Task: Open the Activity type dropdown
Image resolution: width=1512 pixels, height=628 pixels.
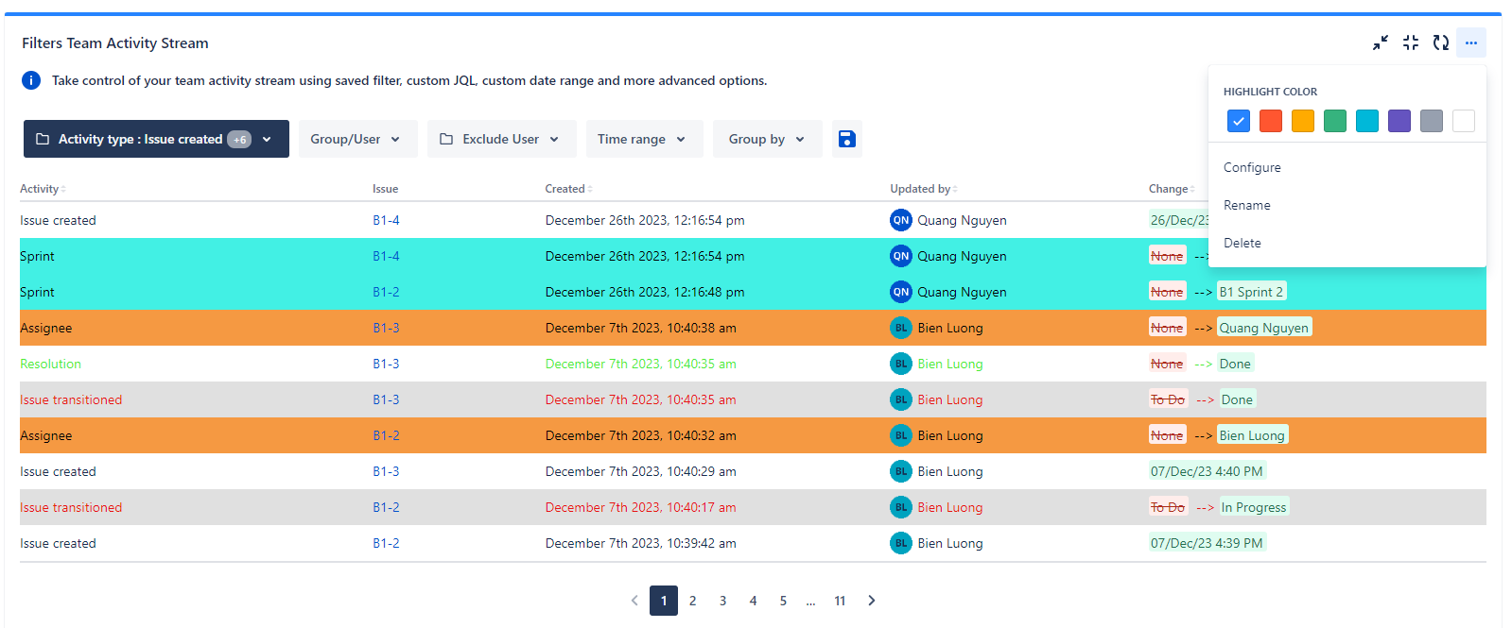Action: 156,139
